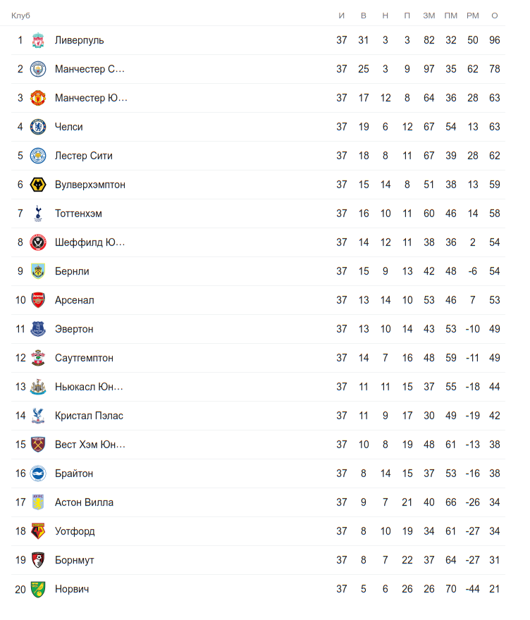
Task: Open the Бернли team link
Action: (x=72, y=271)
